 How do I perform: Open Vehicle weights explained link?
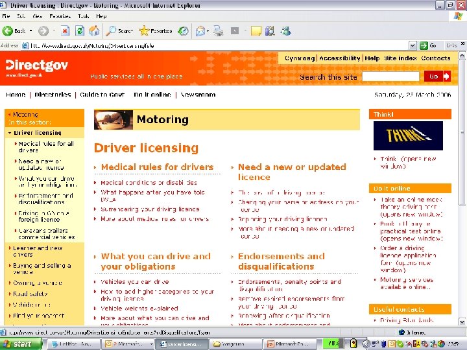click(139, 309)
